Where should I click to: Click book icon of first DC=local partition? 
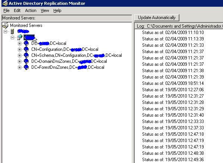(x=26, y=43)
